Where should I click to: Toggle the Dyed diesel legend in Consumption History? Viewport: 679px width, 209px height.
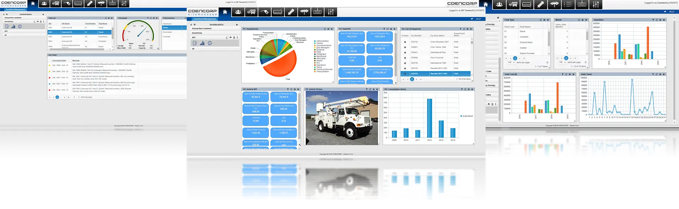[x=467, y=116]
